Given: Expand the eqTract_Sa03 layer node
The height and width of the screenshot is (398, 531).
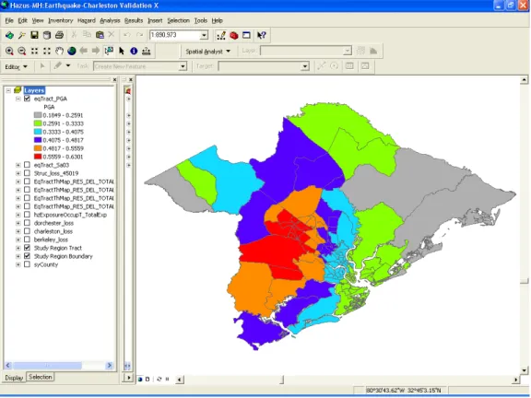Looking at the screenshot, I should click(x=18, y=165).
